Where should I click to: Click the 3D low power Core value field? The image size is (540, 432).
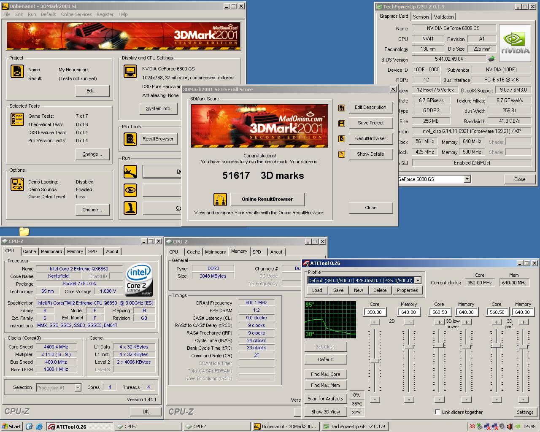tap(440, 312)
